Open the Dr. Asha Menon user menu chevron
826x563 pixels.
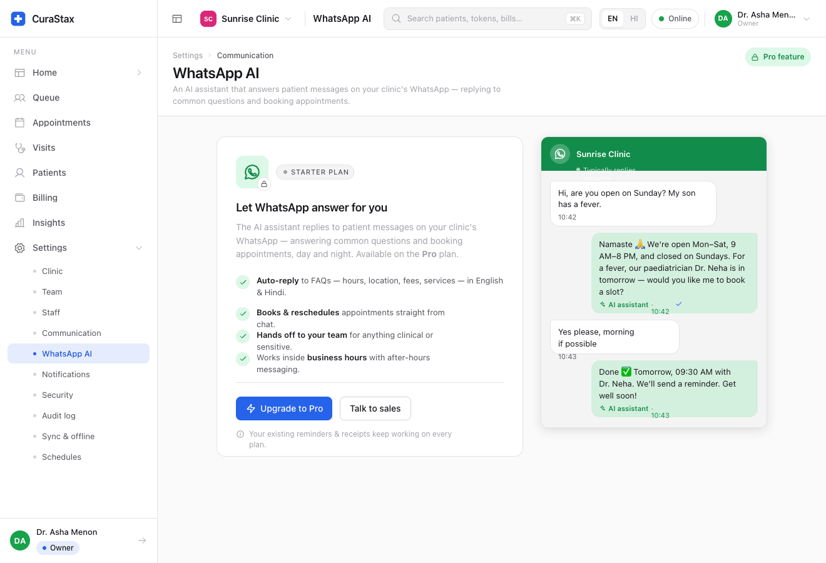point(807,19)
